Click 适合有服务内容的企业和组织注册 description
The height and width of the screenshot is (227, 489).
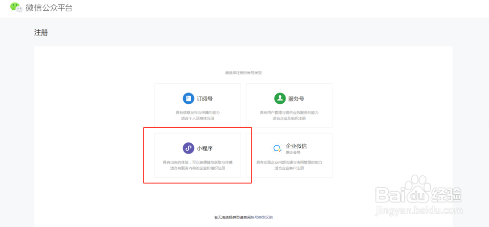coord(198,168)
